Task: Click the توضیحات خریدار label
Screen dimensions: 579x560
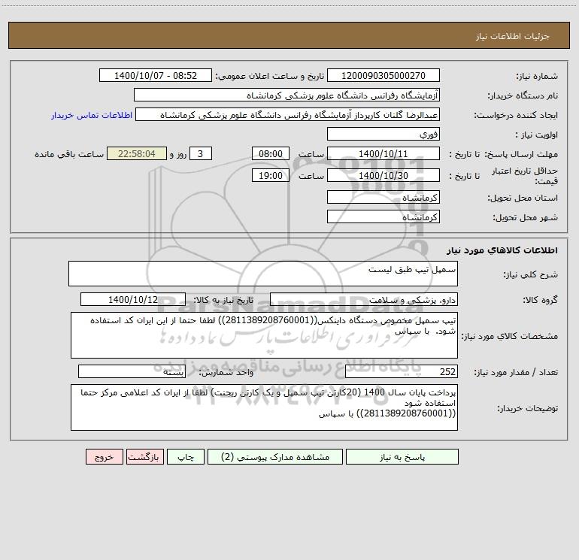Action: coord(527,409)
